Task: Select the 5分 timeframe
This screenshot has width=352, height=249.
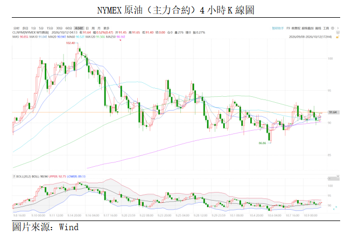Action: point(41,29)
